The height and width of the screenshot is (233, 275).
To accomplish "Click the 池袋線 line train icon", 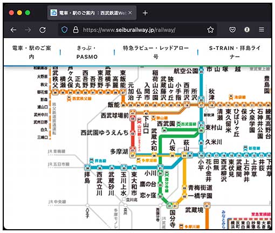I will click(231, 98).
